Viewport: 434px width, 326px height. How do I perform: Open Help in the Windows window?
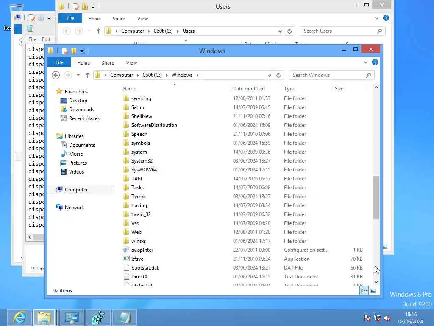(x=375, y=62)
